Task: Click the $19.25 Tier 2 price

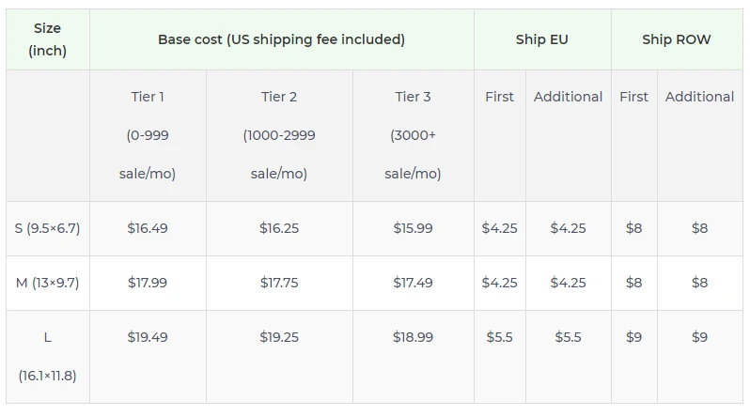Action: [x=279, y=337]
